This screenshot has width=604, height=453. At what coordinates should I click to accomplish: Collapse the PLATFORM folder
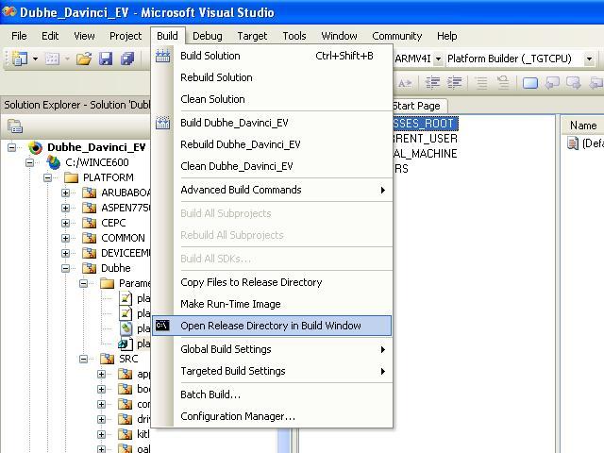click(x=47, y=177)
